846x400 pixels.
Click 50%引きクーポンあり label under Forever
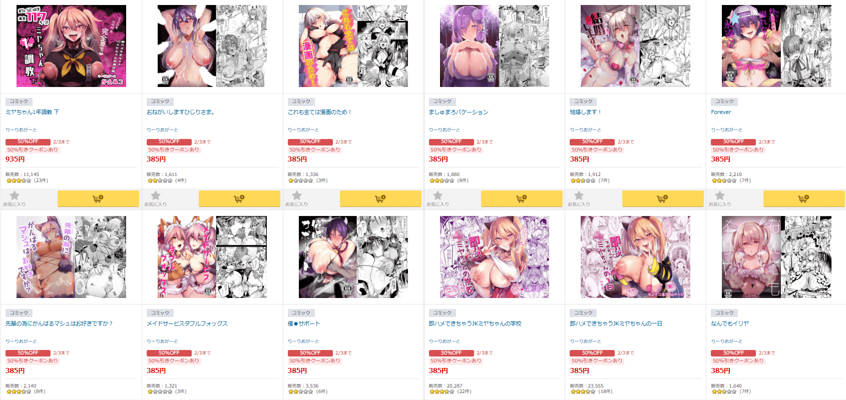738,149
